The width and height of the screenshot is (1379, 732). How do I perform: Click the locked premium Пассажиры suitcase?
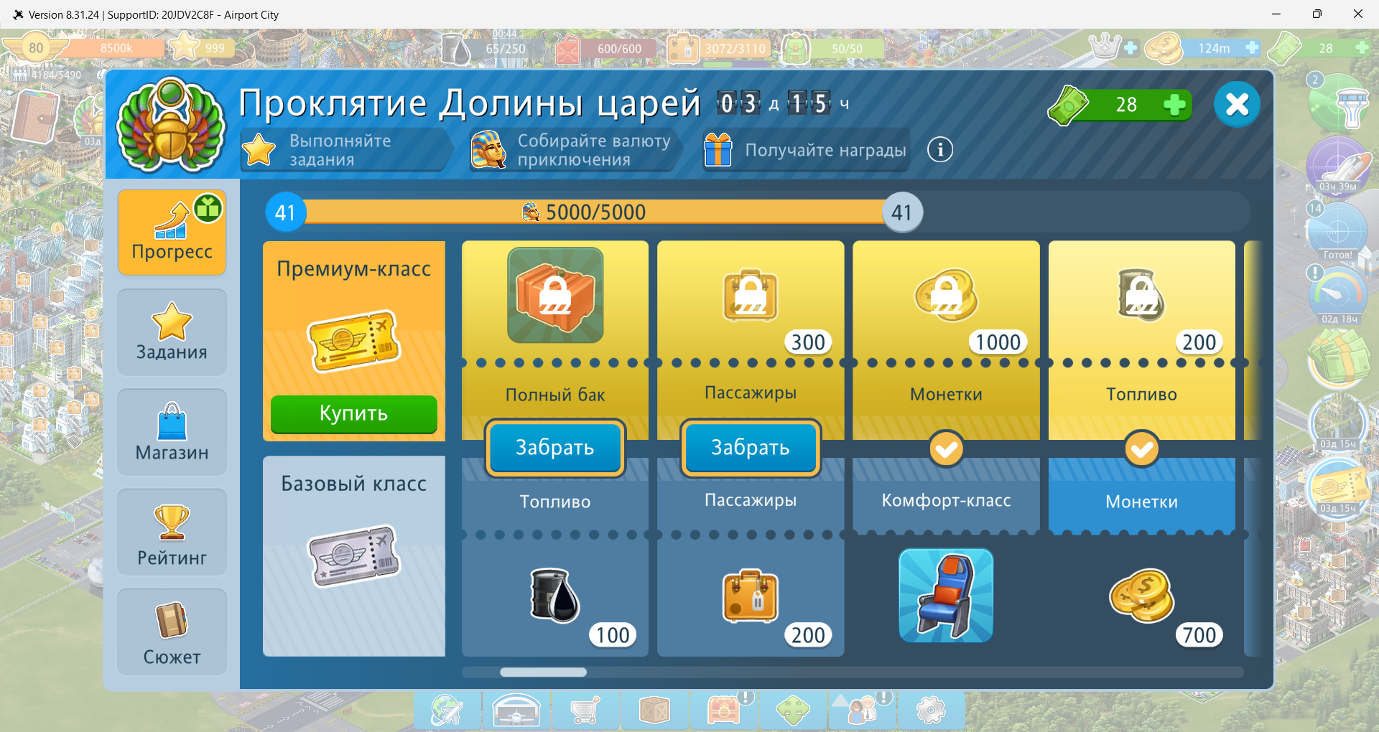pyautogui.click(x=751, y=296)
